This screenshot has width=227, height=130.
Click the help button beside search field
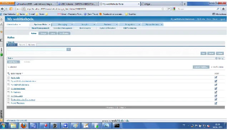69,49
